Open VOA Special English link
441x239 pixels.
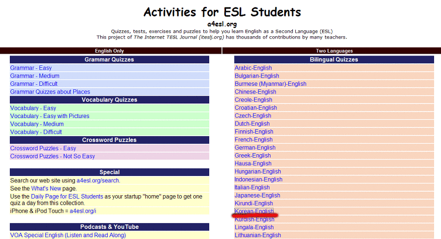tap(68, 235)
